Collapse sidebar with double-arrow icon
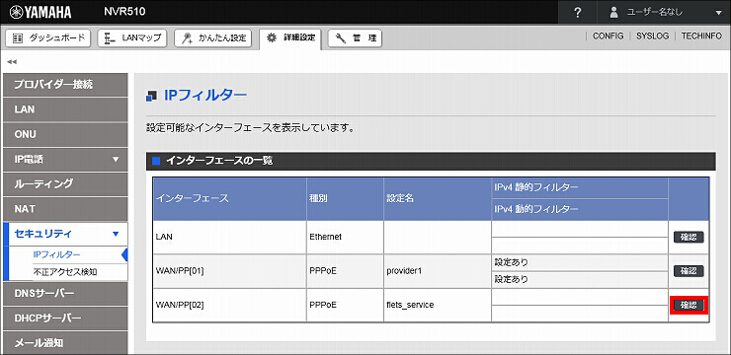Image resolution: width=731 pixels, height=355 pixels. (12, 61)
